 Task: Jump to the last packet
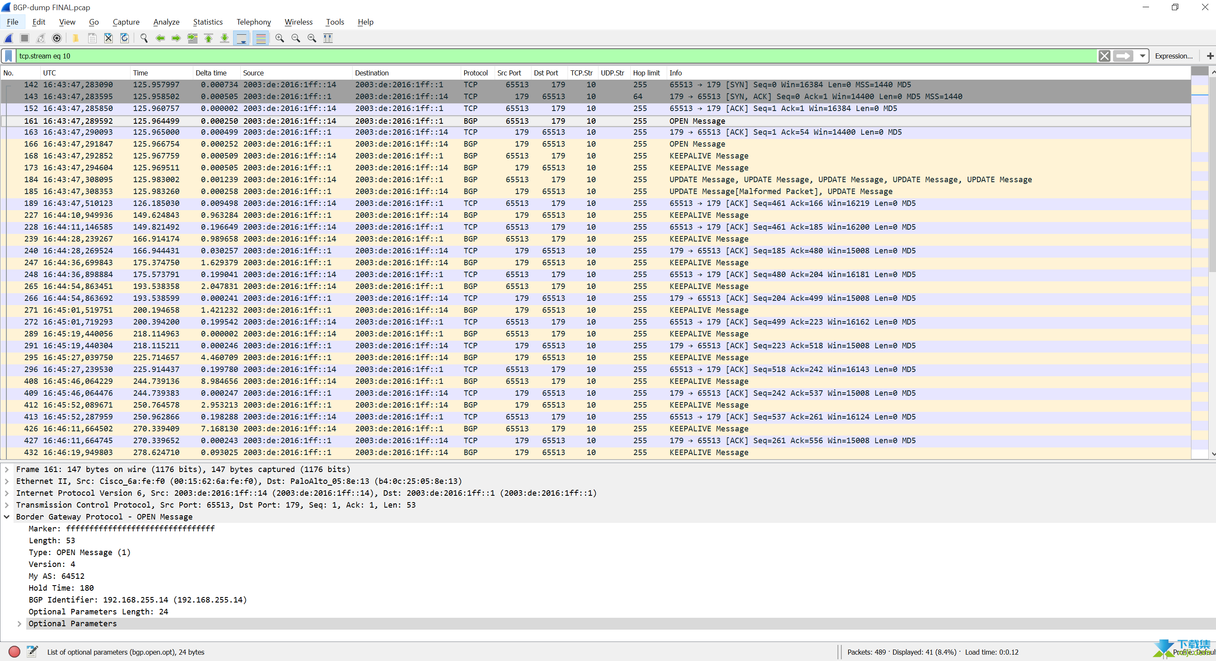click(225, 38)
